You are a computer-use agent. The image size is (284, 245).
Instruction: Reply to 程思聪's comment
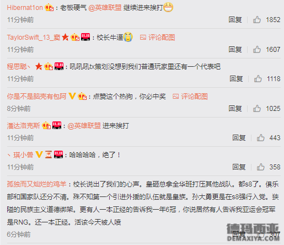point(236,79)
